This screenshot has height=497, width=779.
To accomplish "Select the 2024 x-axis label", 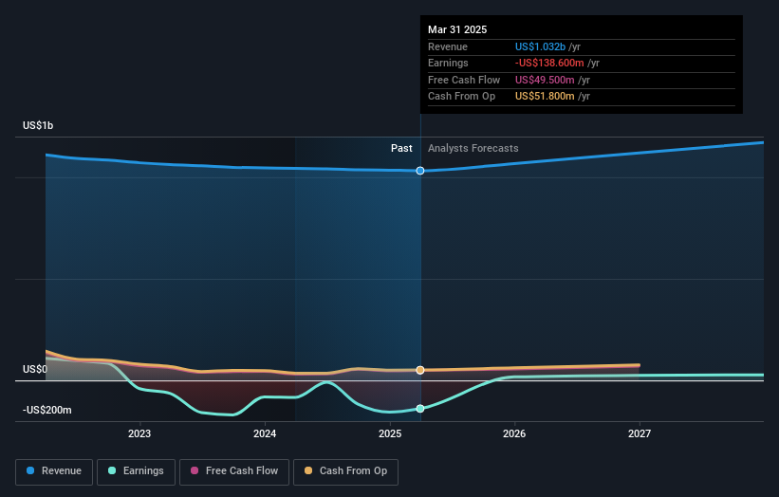I will pyautogui.click(x=265, y=434).
